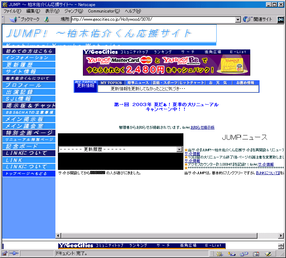Screen dimensions: 286x258
Task: Collapse the location toolbar grip handle
Action: click(x=3, y=20)
